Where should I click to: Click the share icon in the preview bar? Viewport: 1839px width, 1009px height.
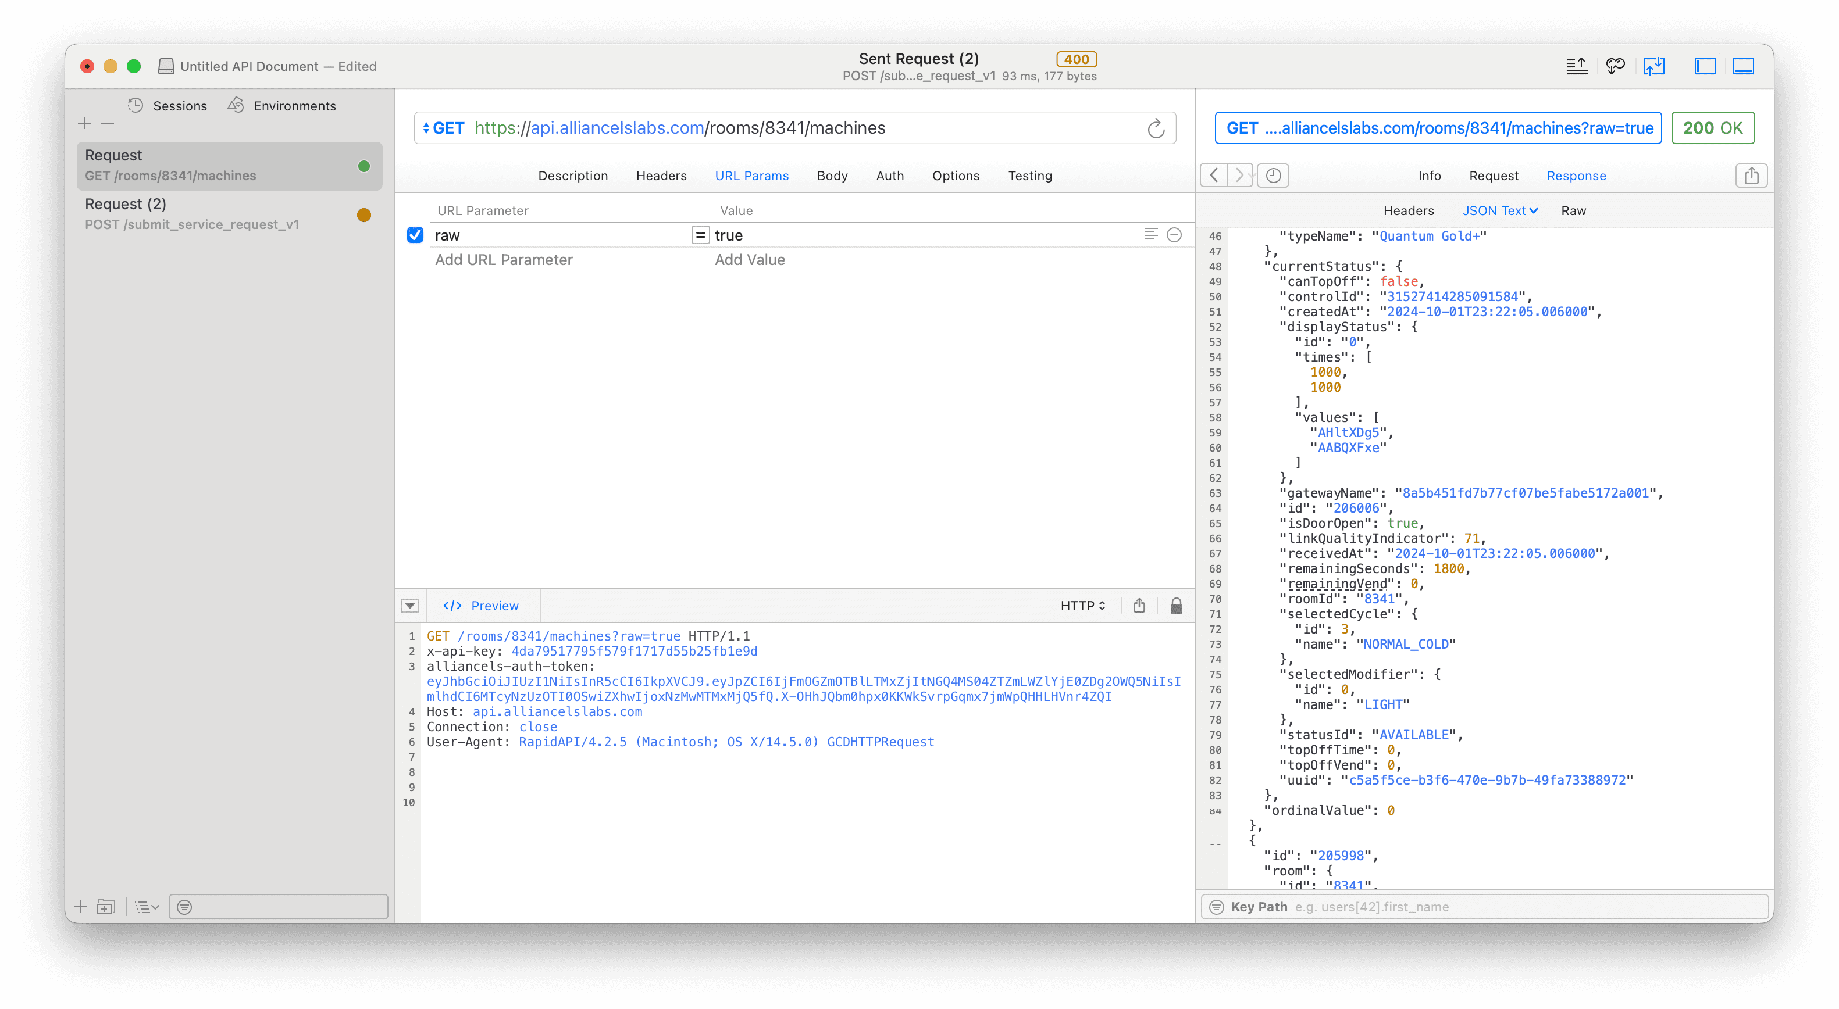1139,606
